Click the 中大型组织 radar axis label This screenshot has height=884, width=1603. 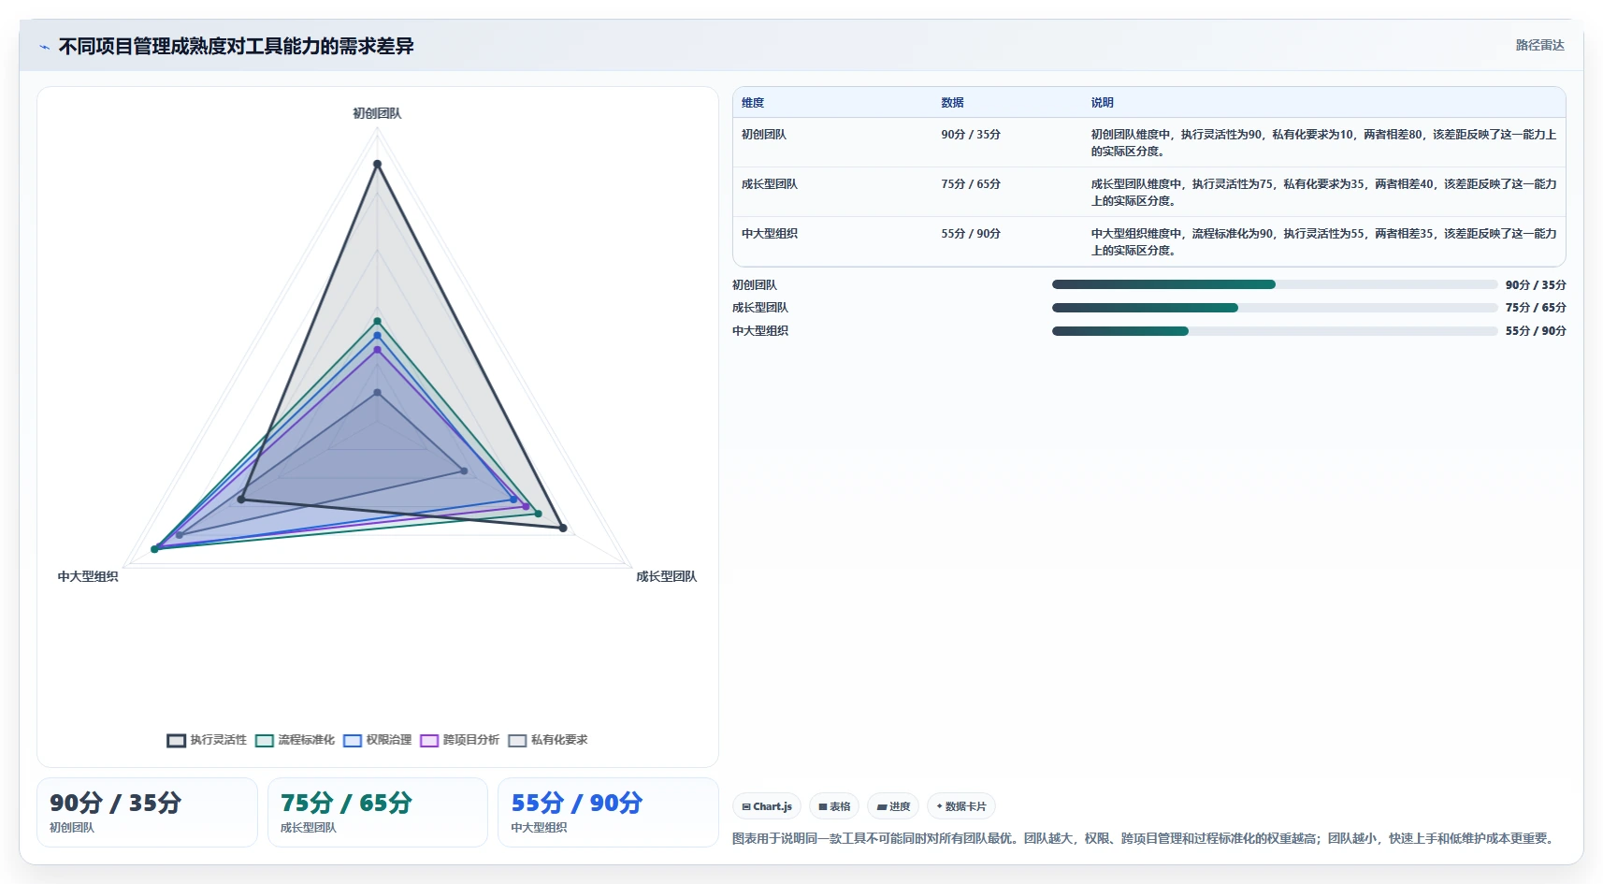(x=88, y=576)
